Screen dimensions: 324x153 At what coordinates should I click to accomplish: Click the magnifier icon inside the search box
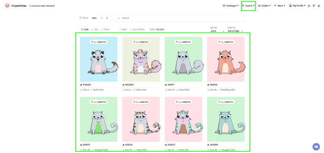pyautogui.click(x=119, y=18)
